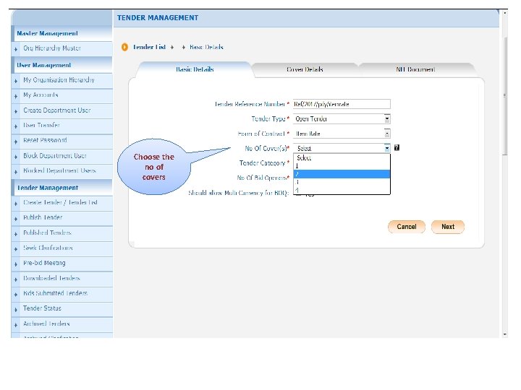Open Org Hierarchy Master link
Viewport: 521px width, 390px height.
click(52, 48)
